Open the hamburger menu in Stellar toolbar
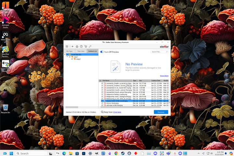 pos(67,46)
